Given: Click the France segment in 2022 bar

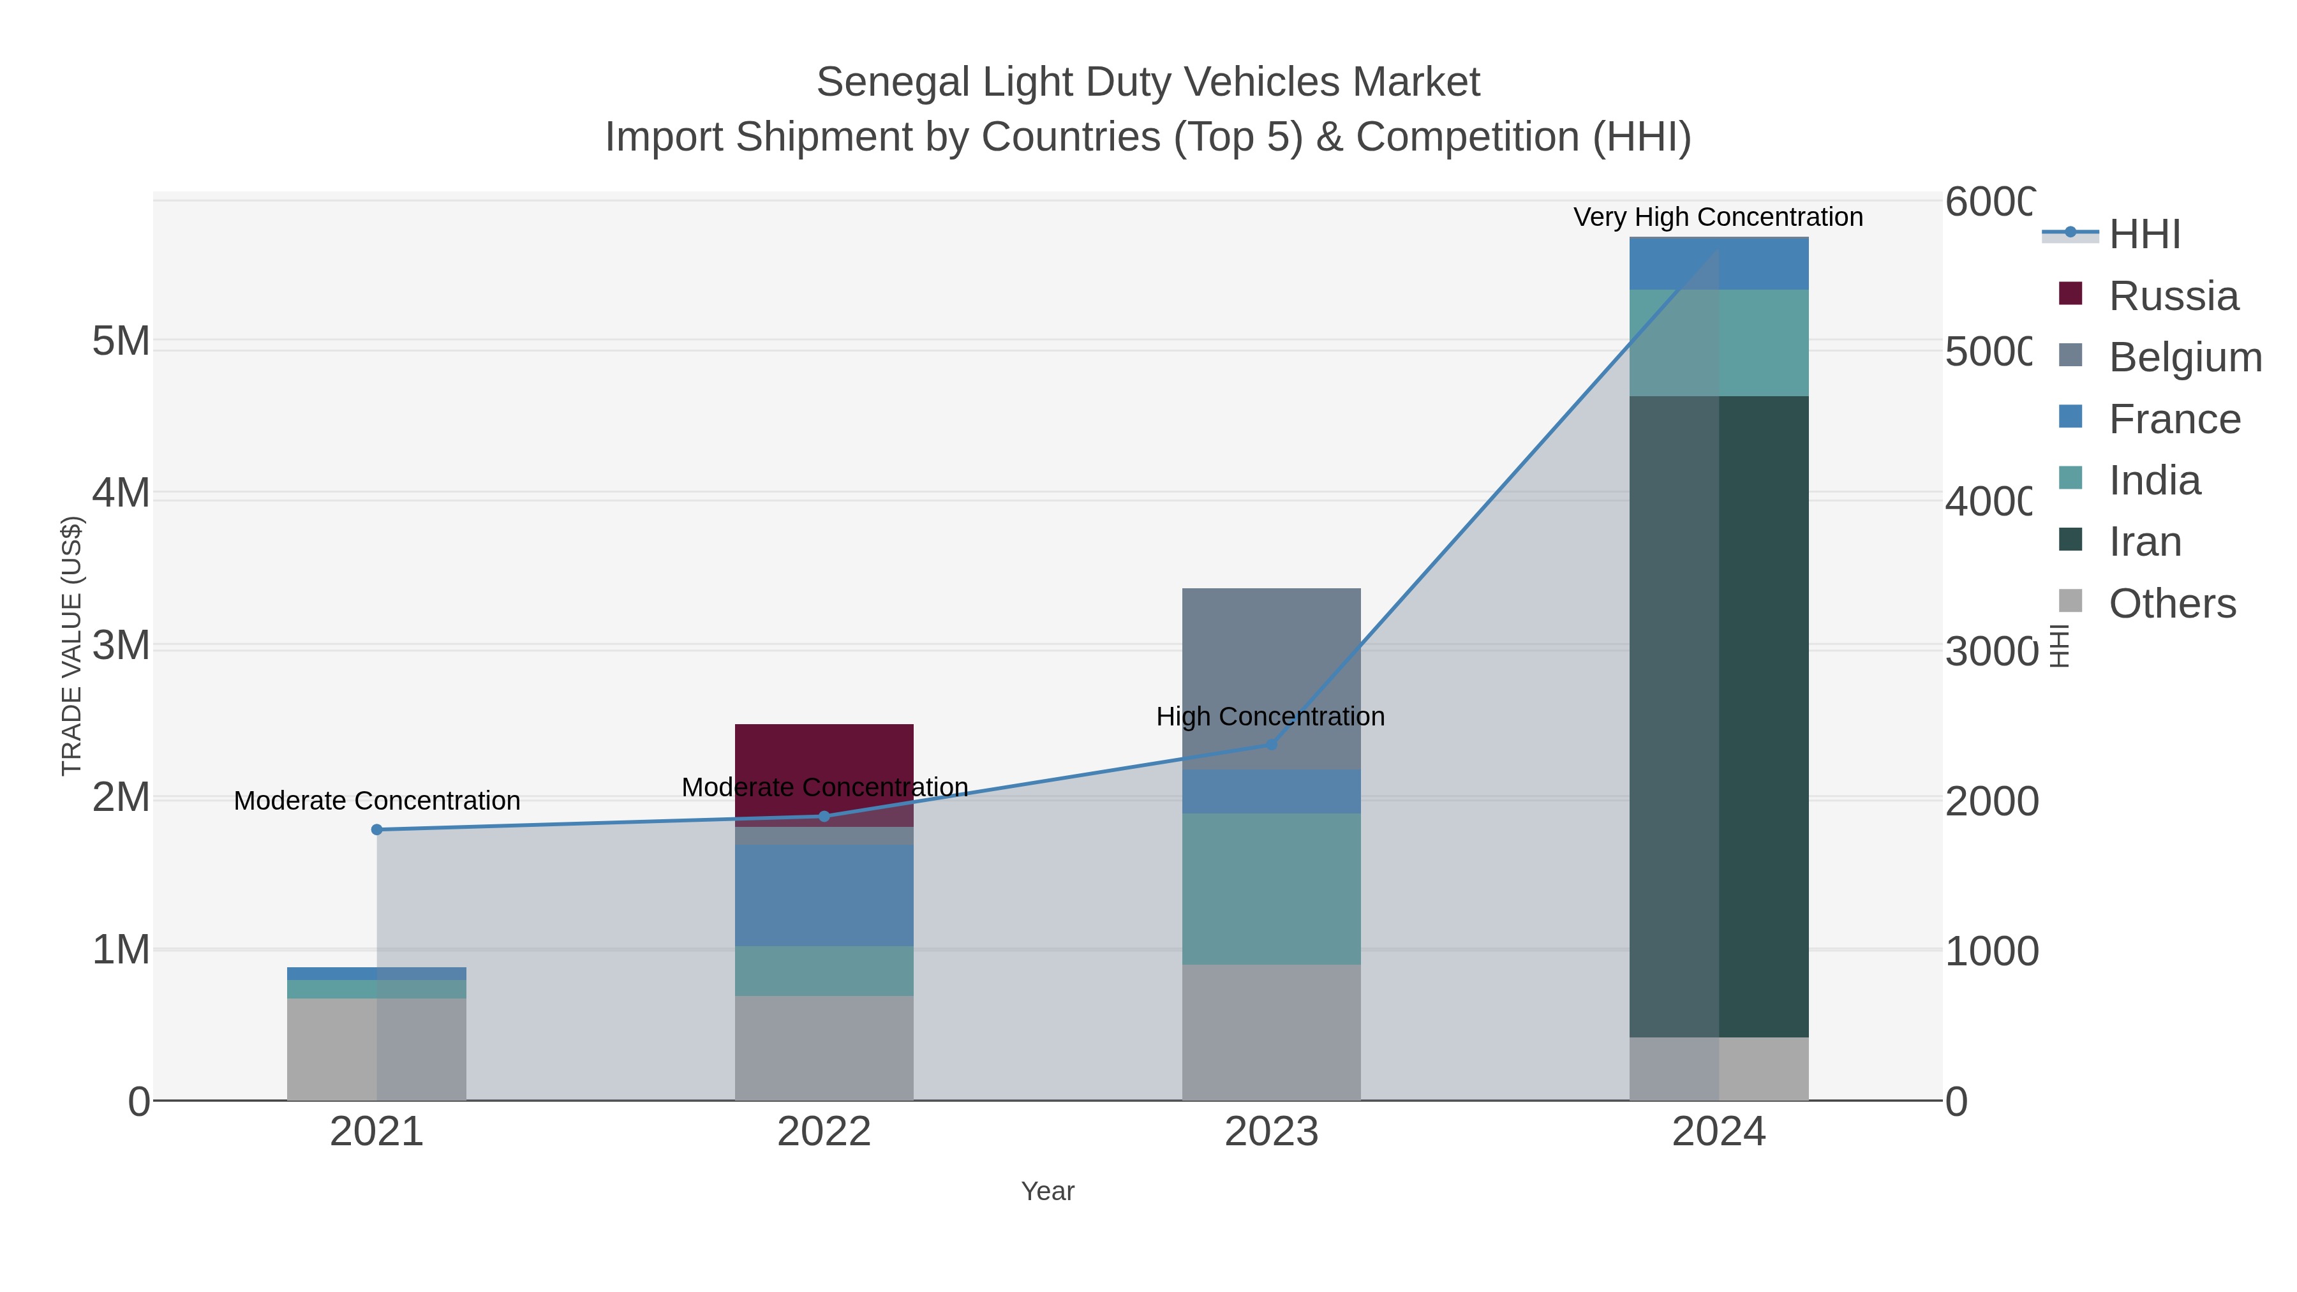Looking at the screenshot, I should point(824,895).
